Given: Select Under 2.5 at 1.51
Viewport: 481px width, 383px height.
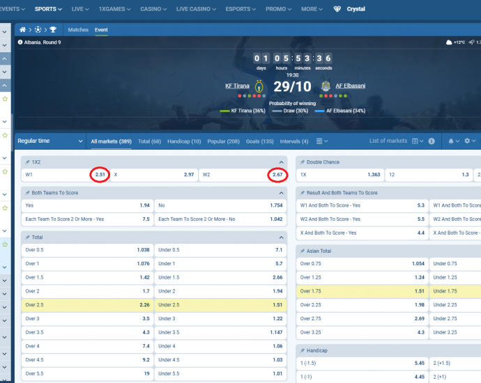Looking at the screenshot, I should coord(220,305).
